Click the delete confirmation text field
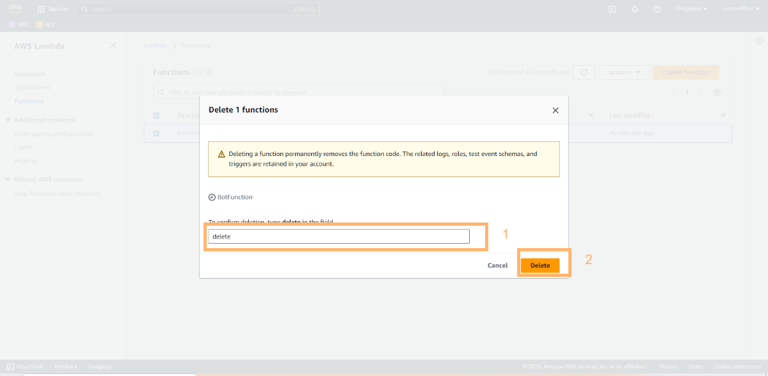Screen dimensions: 768x376 [x=339, y=236]
